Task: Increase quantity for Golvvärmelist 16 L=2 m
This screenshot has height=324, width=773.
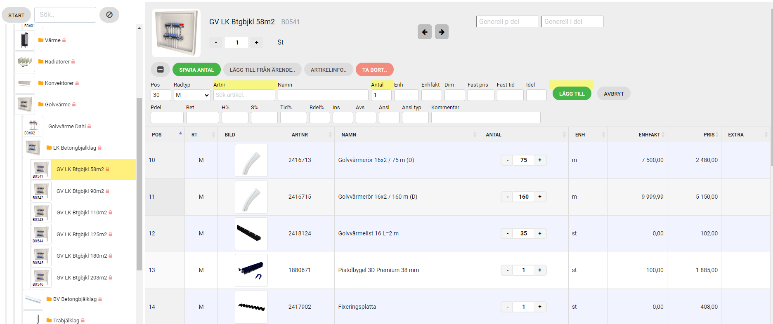Action: [540, 234]
